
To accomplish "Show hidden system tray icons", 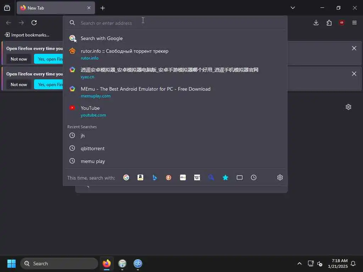I will (x=300, y=263).
